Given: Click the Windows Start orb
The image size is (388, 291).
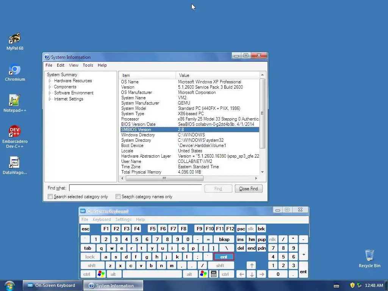Looking at the screenshot, I should point(9,286).
